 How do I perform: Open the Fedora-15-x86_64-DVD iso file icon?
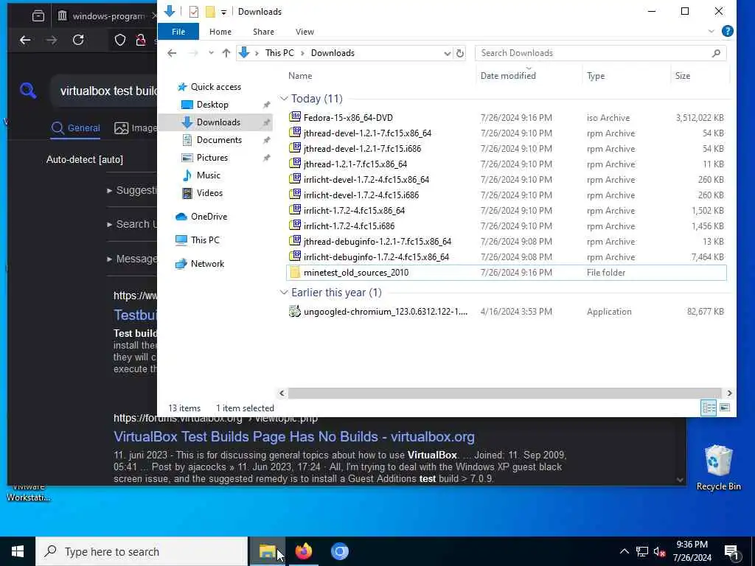tap(295, 117)
